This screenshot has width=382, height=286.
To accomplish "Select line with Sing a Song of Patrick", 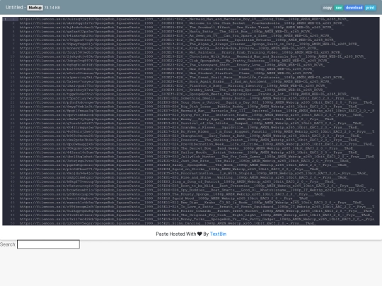I will [x=177, y=181].
